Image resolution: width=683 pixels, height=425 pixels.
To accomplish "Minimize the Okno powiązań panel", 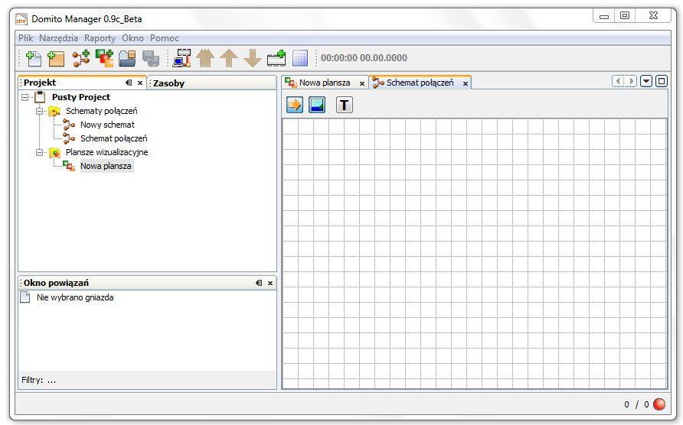I will (259, 283).
